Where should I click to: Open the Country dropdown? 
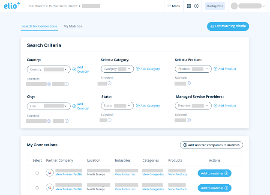(x=49, y=69)
